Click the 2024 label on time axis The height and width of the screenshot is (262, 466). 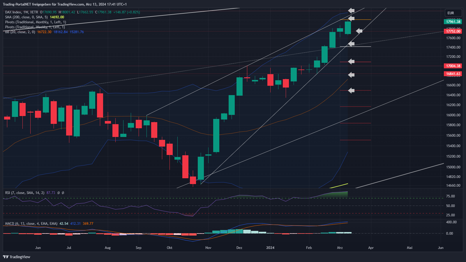[x=270, y=248]
